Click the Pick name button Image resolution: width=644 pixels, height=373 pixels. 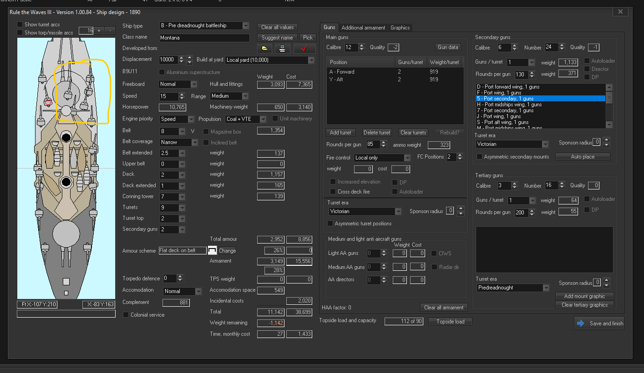point(308,38)
